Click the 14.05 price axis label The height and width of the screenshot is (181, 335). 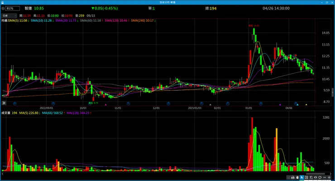pyautogui.click(x=325, y=33)
